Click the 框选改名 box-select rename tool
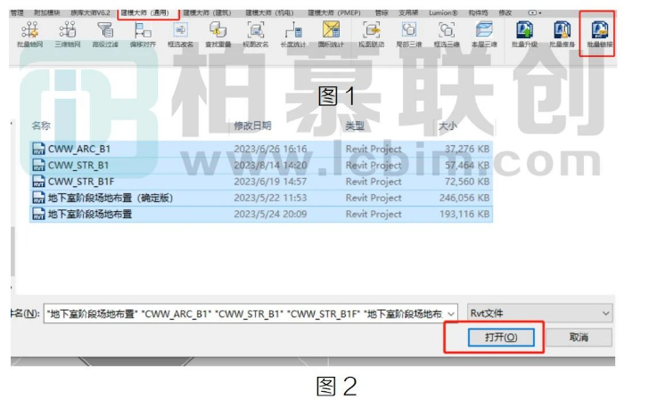Image resolution: width=657 pixels, height=399 pixels. 181,35
